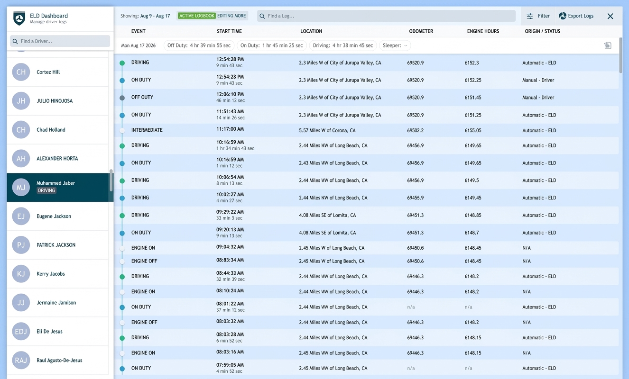This screenshot has width=629, height=379.
Task: Close the logbook panel with X
Action: [610, 16]
